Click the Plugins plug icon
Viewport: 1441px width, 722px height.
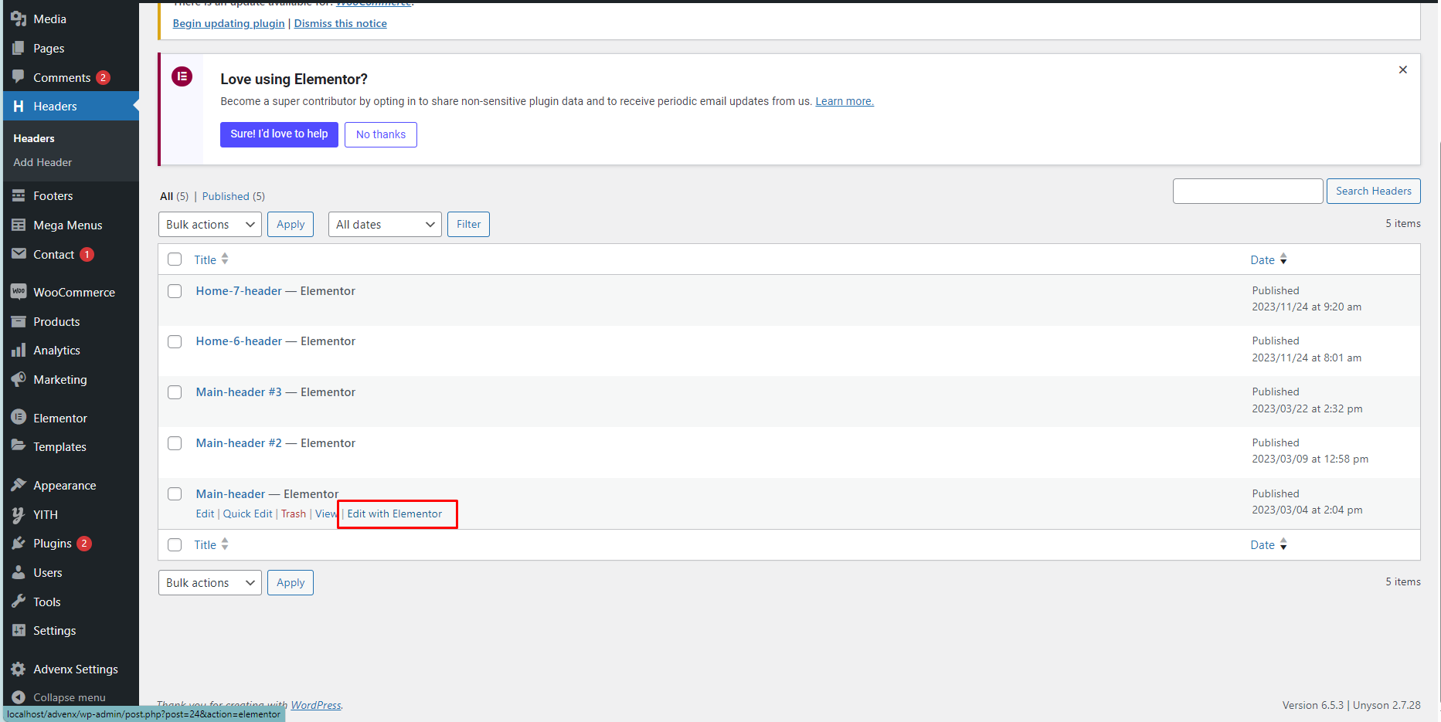[x=19, y=544]
